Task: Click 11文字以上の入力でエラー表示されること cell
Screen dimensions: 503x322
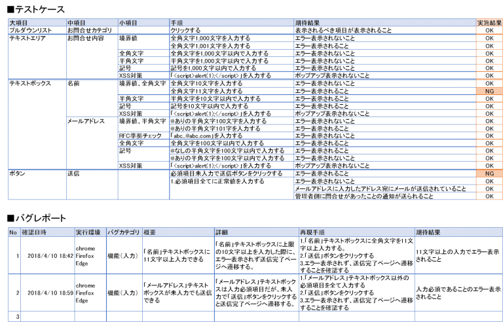Action: coord(458,256)
